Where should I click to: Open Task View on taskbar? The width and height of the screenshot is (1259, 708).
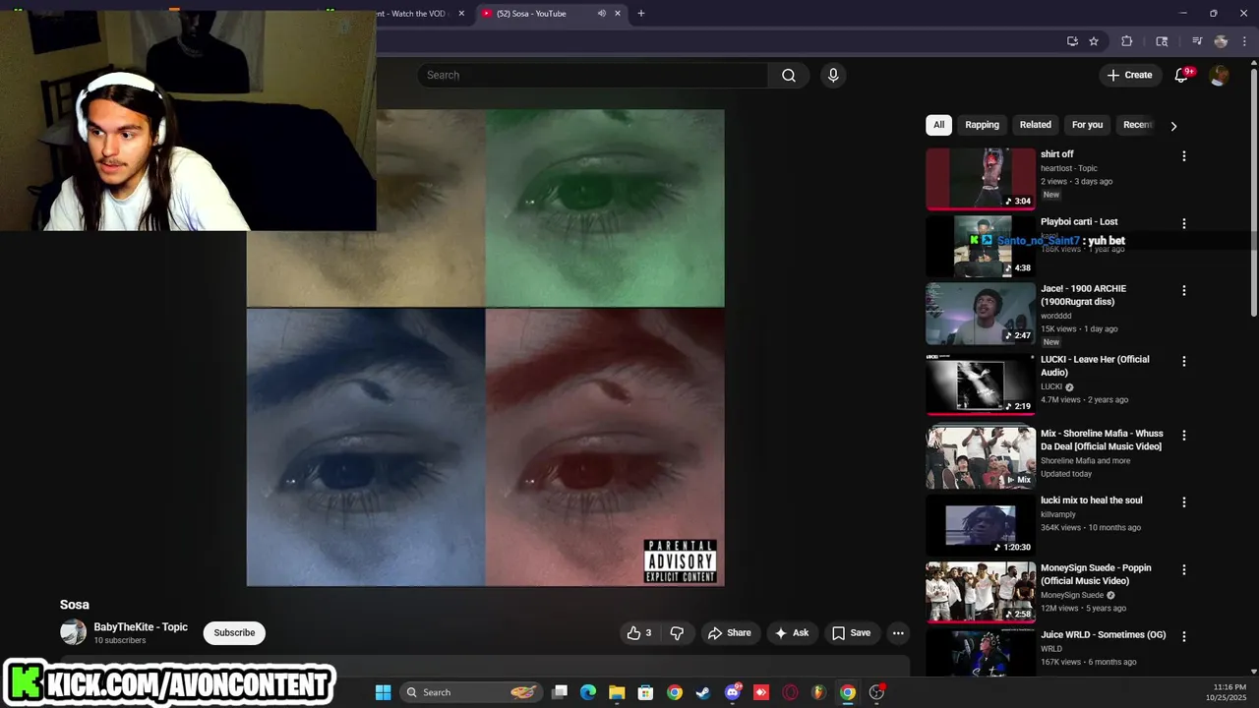click(x=560, y=692)
